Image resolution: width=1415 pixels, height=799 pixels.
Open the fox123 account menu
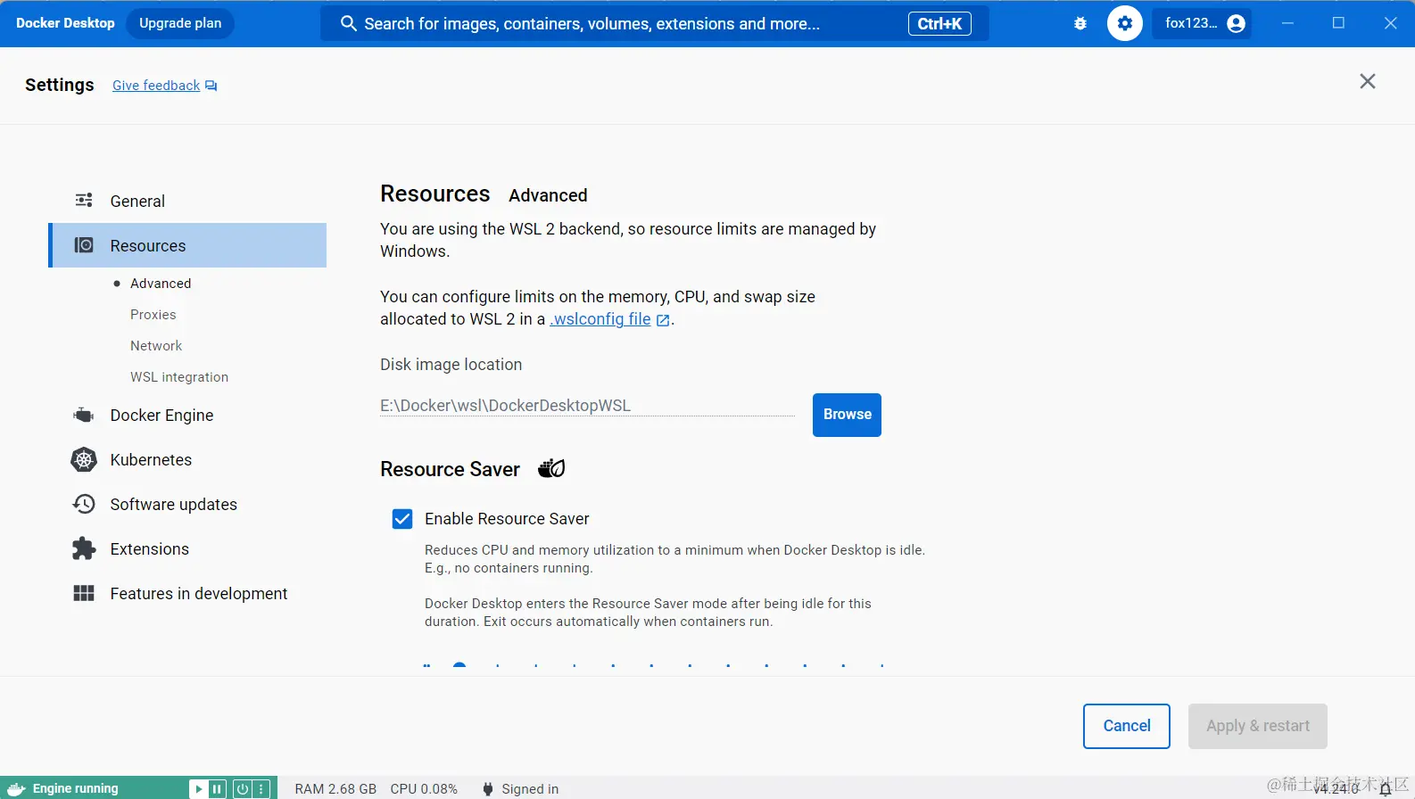(1202, 23)
